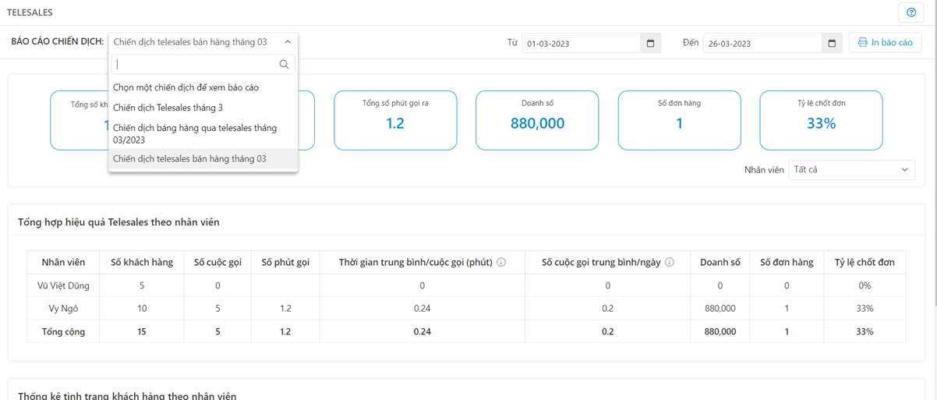
Task: Open the Nhân viên 'Tất cả' dropdown
Action: (x=850, y=169)
